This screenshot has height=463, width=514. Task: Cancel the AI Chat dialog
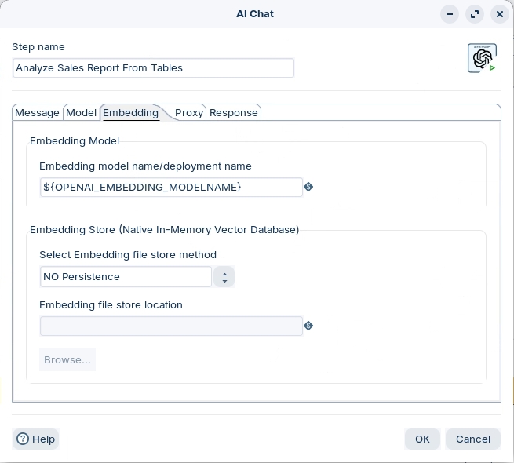point(472,439)
